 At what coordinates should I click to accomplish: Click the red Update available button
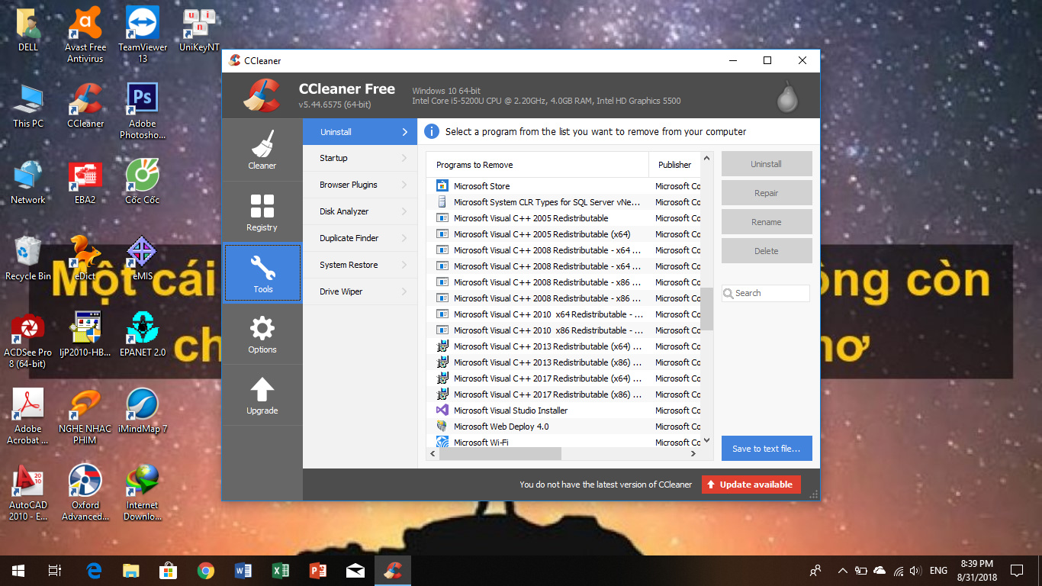click(751, 485)
